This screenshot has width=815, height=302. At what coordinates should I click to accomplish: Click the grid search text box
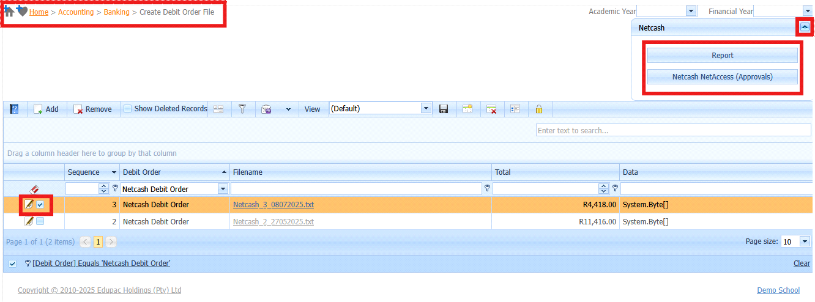674,130
